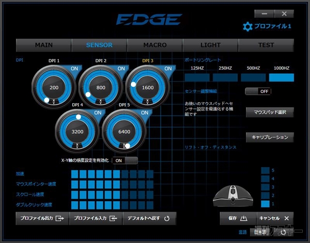
Task: Set lift-off distance level 5
Action: click(x=265, y=170)
